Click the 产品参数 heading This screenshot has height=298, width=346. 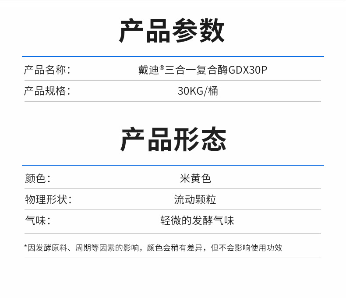click(172, 31)
